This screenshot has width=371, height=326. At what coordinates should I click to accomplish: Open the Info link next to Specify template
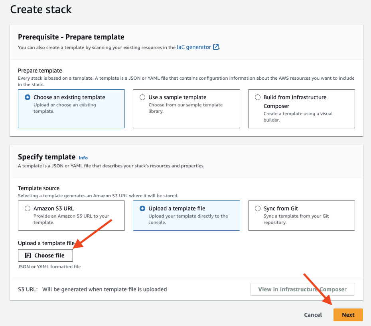pyautogui.click(x=83, y=157)
